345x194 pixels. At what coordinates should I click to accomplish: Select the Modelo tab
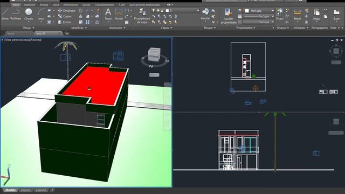point(10,190)
